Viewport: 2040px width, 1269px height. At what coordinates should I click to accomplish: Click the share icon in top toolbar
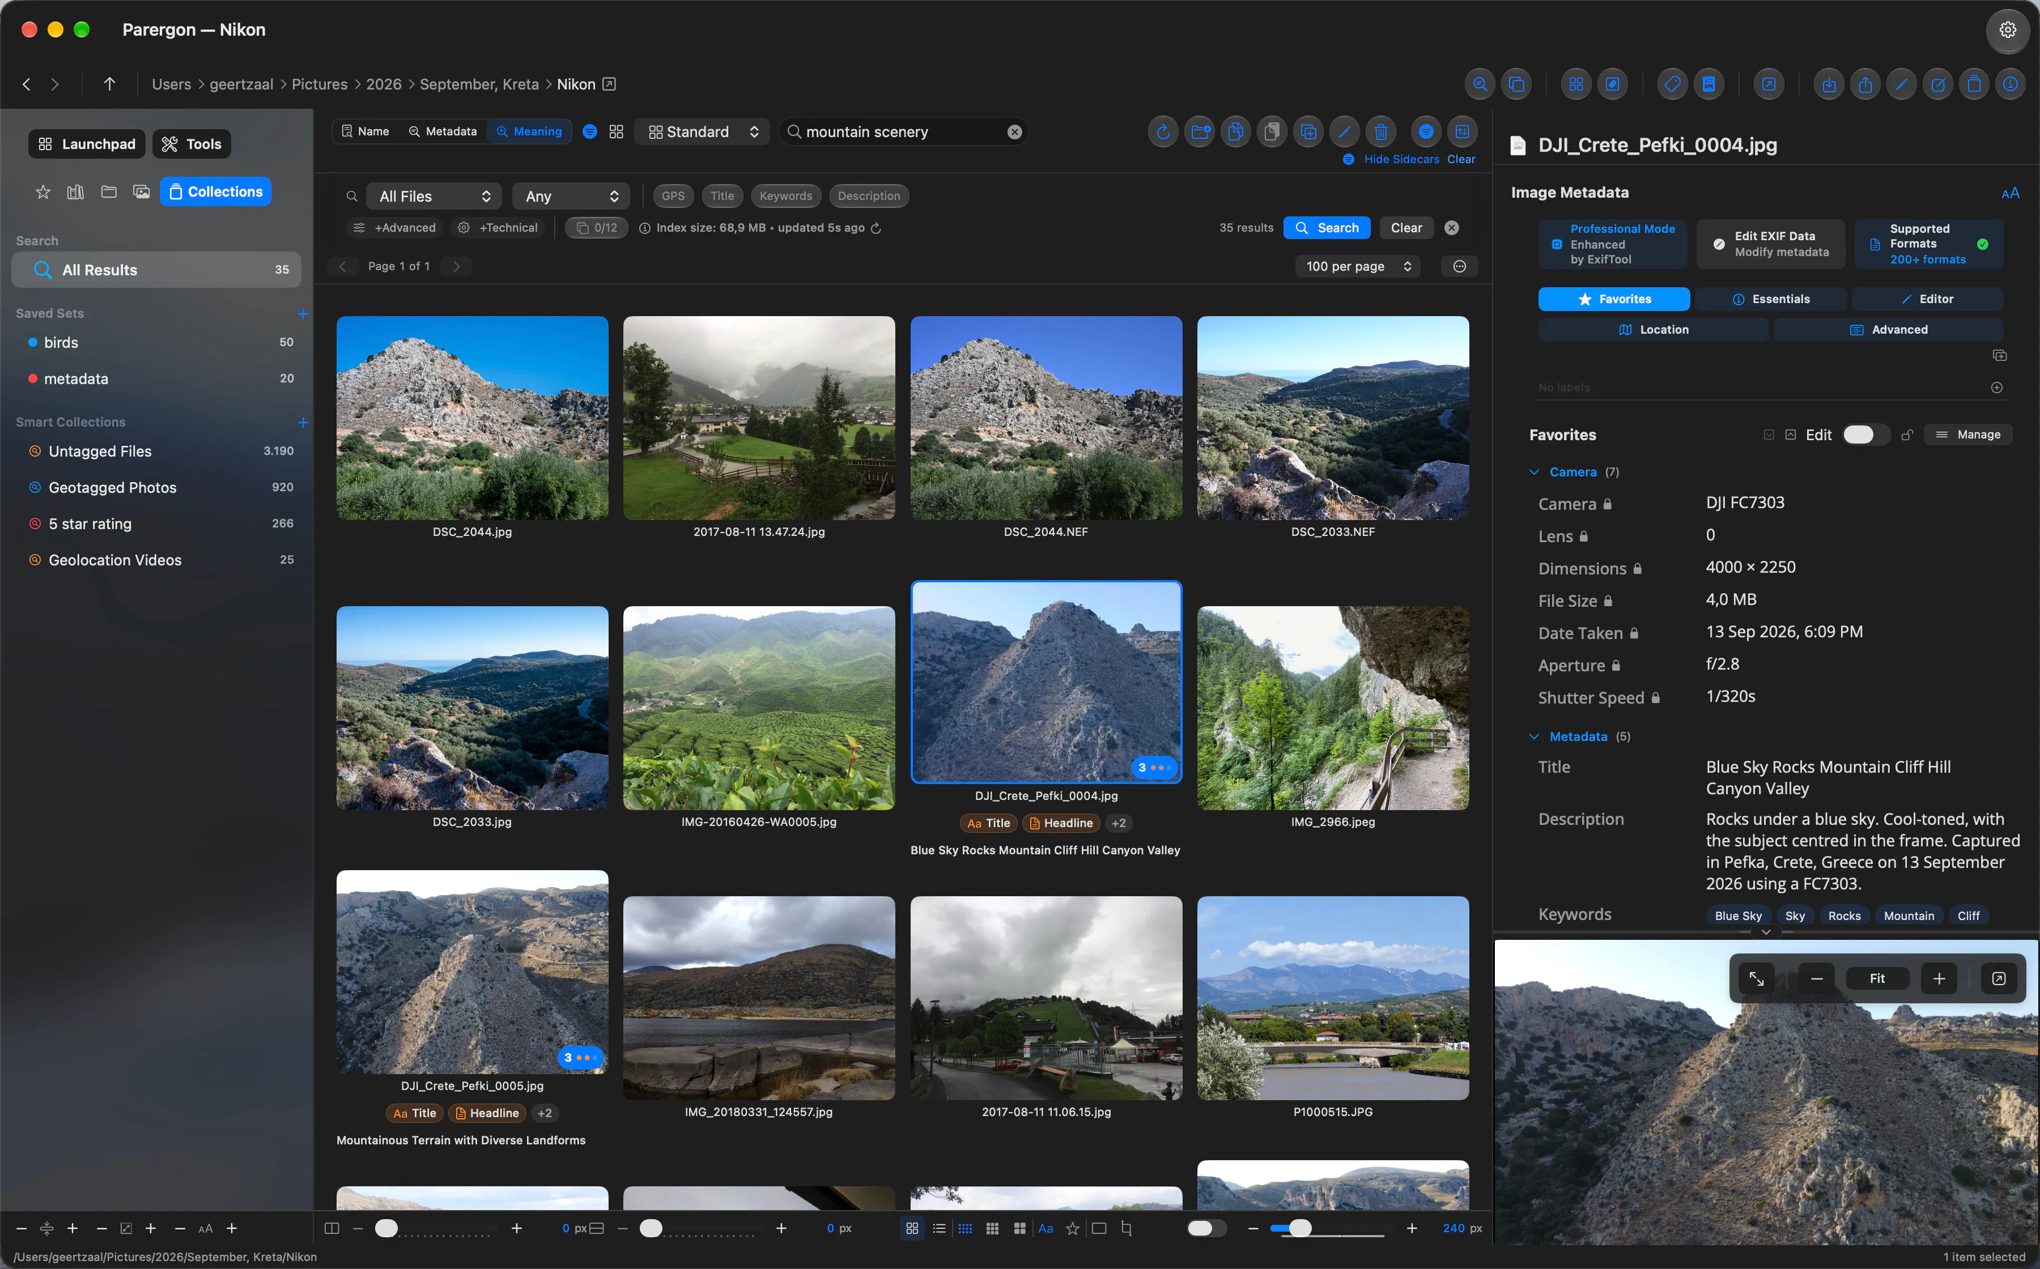click(1865, 84)
